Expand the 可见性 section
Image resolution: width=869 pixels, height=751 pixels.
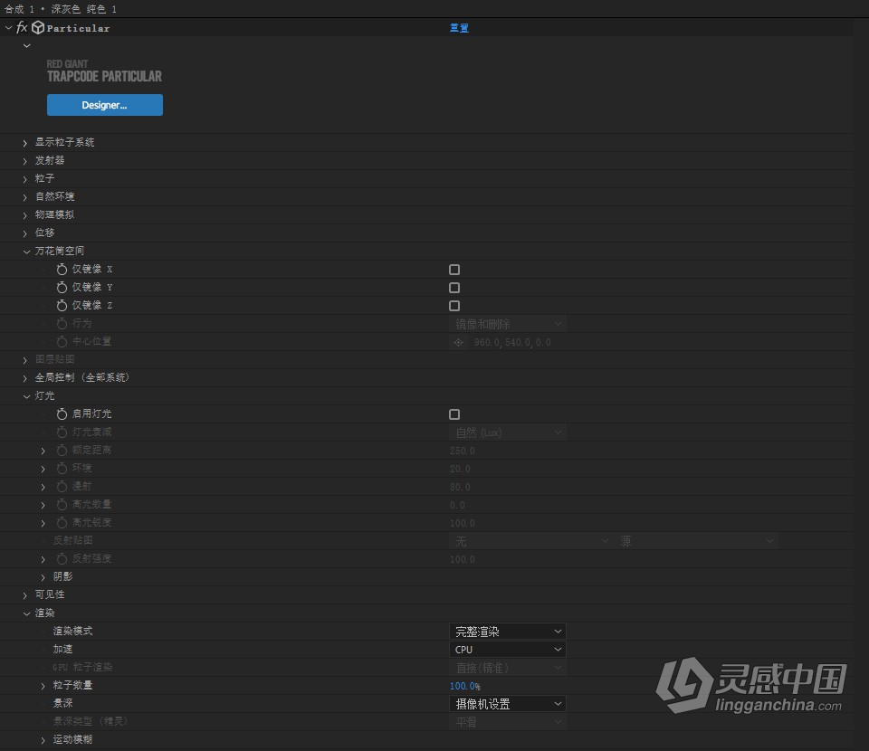(25, 595)
